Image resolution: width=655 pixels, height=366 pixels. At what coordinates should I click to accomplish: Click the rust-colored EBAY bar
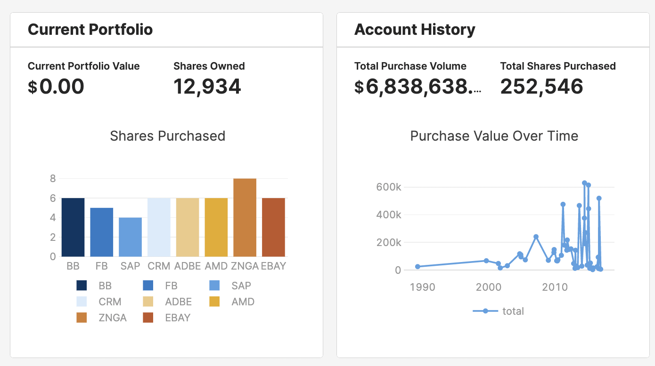coord(273,227)
